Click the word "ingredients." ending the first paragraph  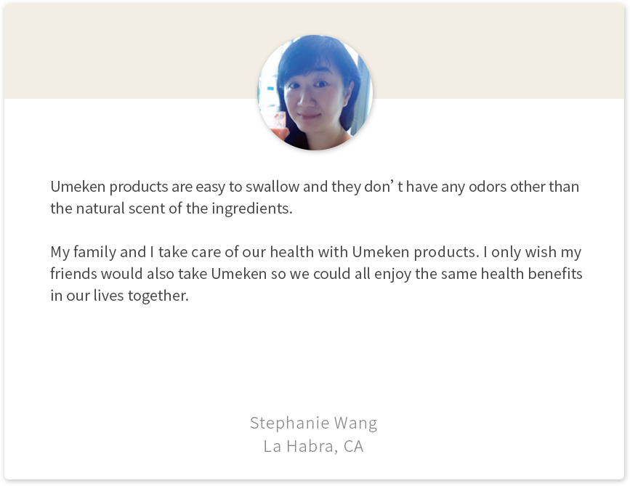tap(251, 208)
